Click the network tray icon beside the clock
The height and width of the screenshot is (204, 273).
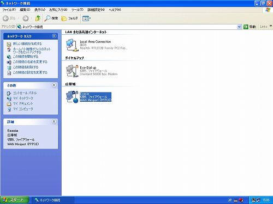(x=258, y=200)
